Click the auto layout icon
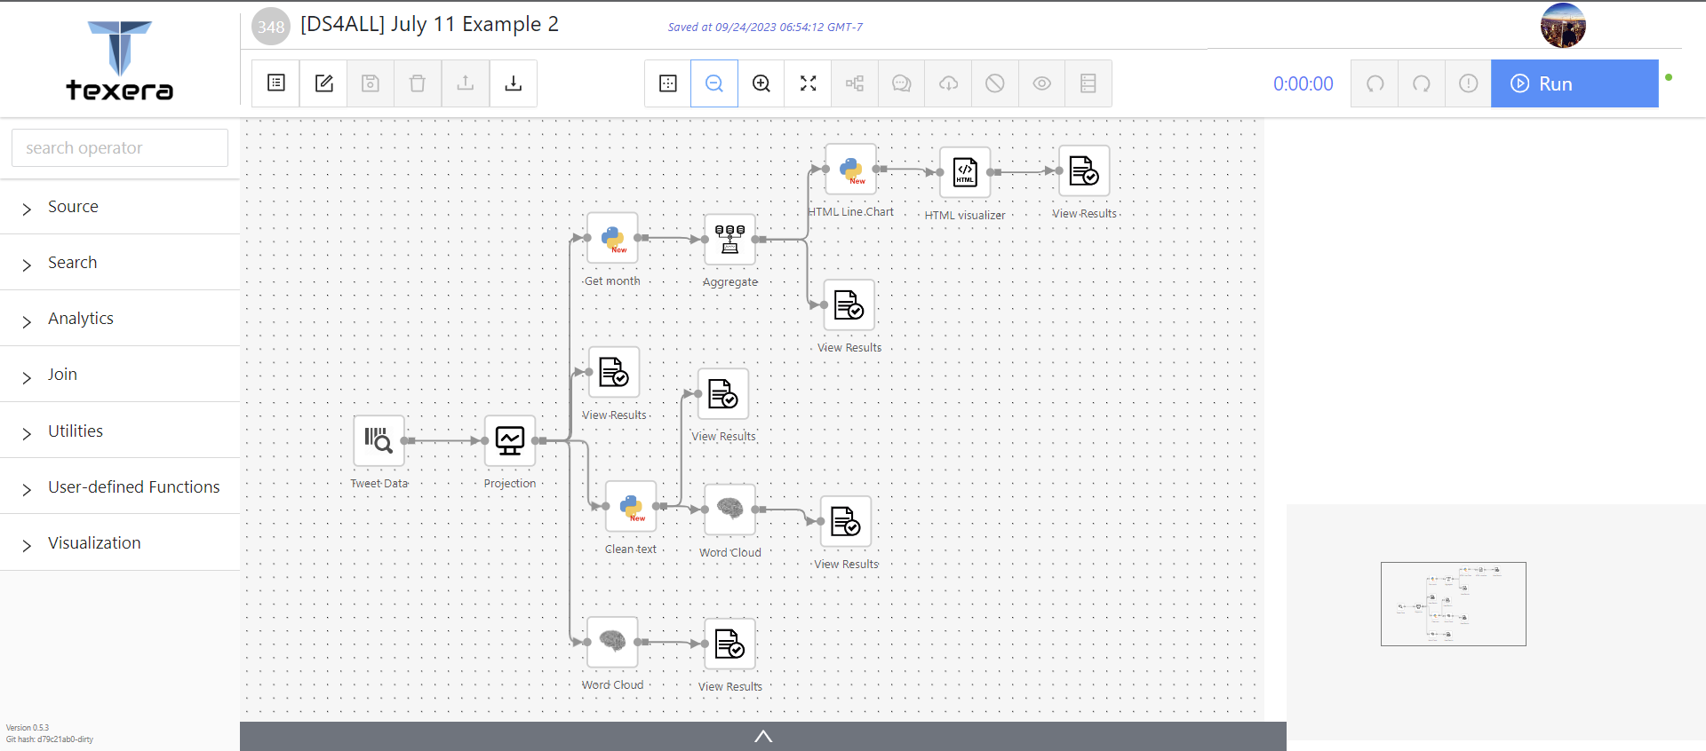The height and width of the screenshot is (751, 1706). click(855, 83)
